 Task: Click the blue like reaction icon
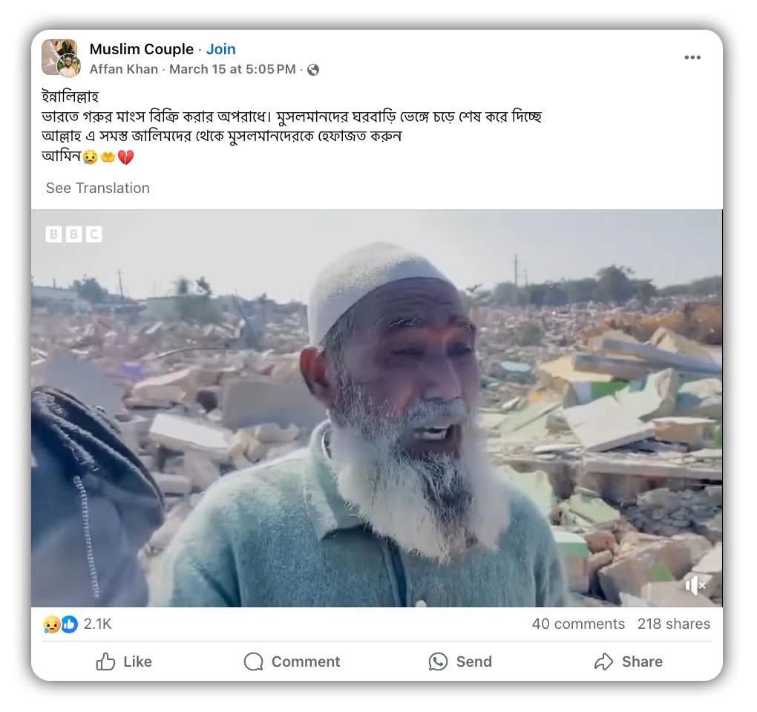click(69, 624)
